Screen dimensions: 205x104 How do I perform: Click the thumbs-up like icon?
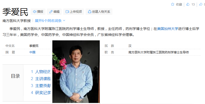tap(188, 4)
